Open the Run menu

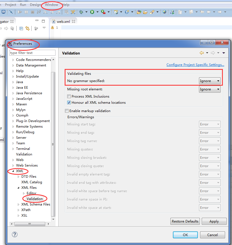click(23, 5)
